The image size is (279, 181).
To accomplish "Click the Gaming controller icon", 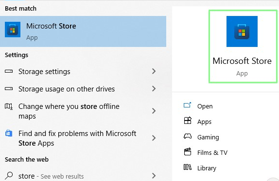I will point(188,136).
